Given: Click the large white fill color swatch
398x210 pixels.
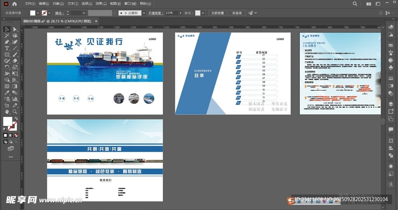Looking at the screenshot, I should 7,121.
